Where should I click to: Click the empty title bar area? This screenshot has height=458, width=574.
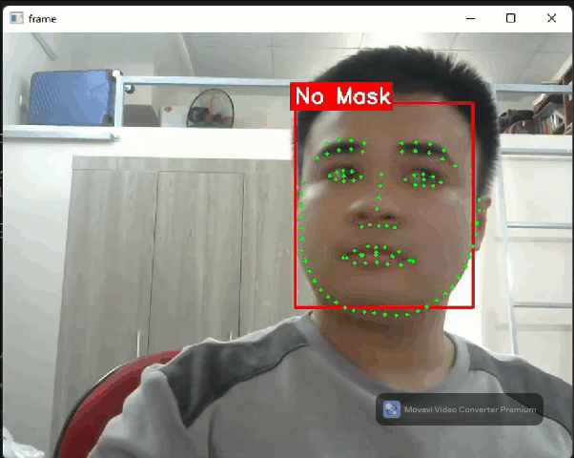257,18
